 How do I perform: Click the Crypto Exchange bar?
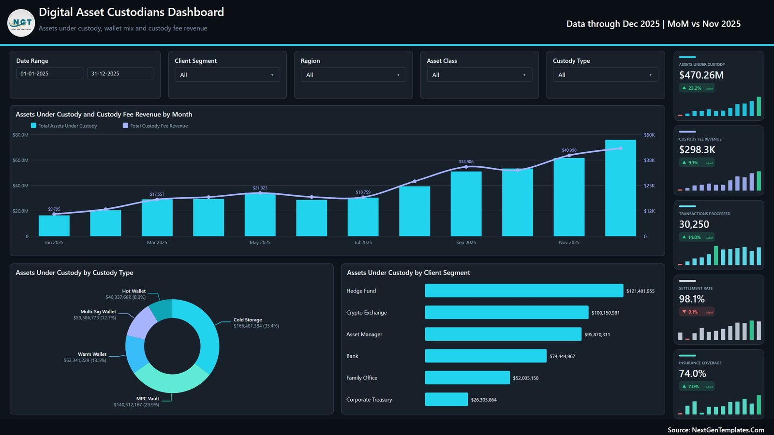click(506, 312)
